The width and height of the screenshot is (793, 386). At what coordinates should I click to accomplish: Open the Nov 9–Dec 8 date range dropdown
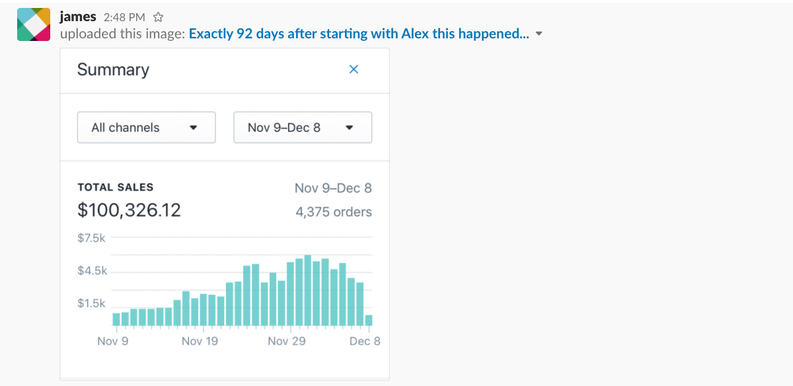coord(303,128)
